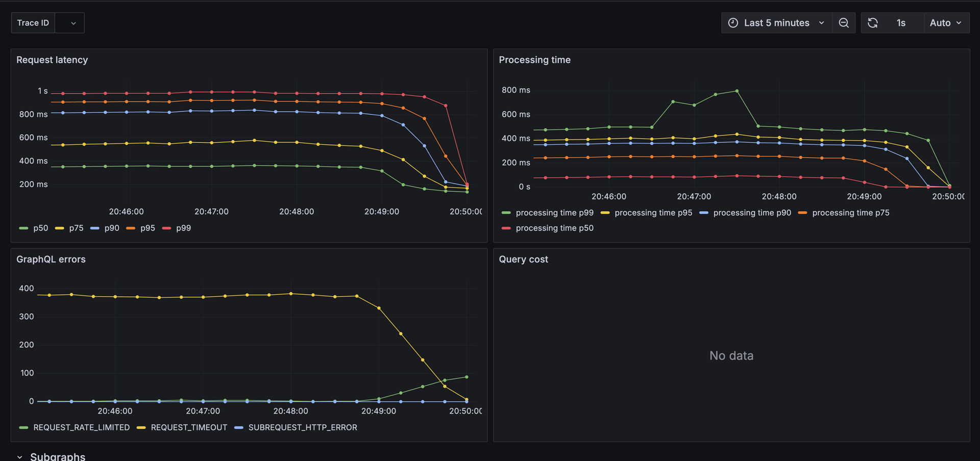
Task: Click the Processing time panel title
Action: [534, 60]
